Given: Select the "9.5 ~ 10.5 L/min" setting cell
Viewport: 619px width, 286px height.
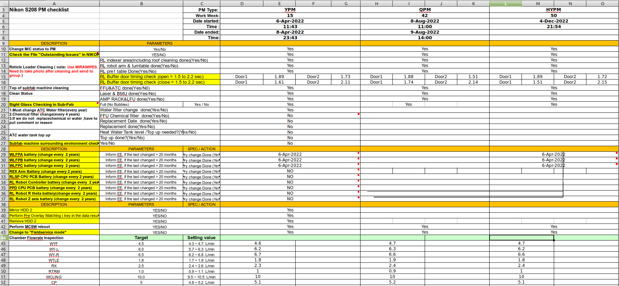Looking at the screenshot, I should coord(202,277).
